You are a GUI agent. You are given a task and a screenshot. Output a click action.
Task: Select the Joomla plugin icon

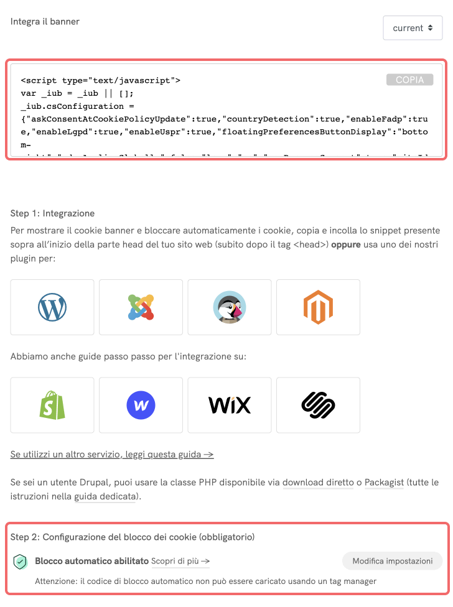coord(141,307)
